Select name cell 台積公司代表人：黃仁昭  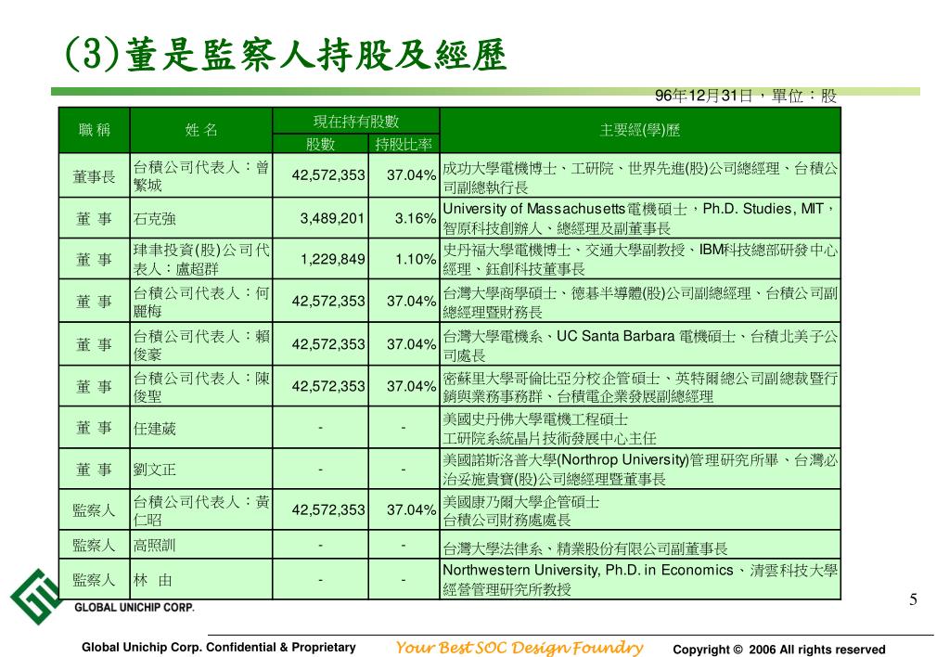coord(201,509)
